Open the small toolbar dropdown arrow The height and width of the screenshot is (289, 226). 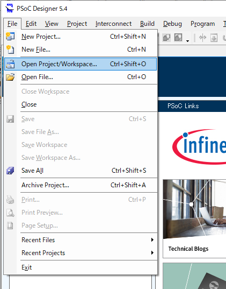[x=187, y=41]
